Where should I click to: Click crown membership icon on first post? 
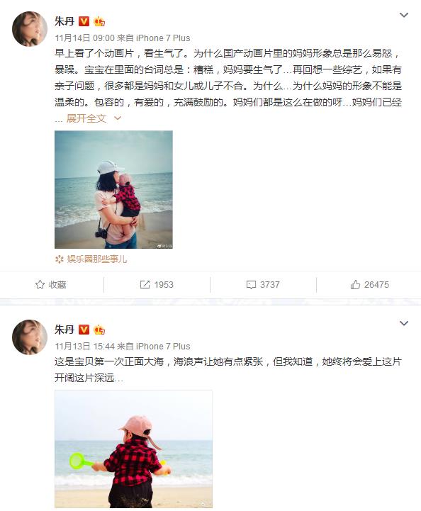[99, 21]
